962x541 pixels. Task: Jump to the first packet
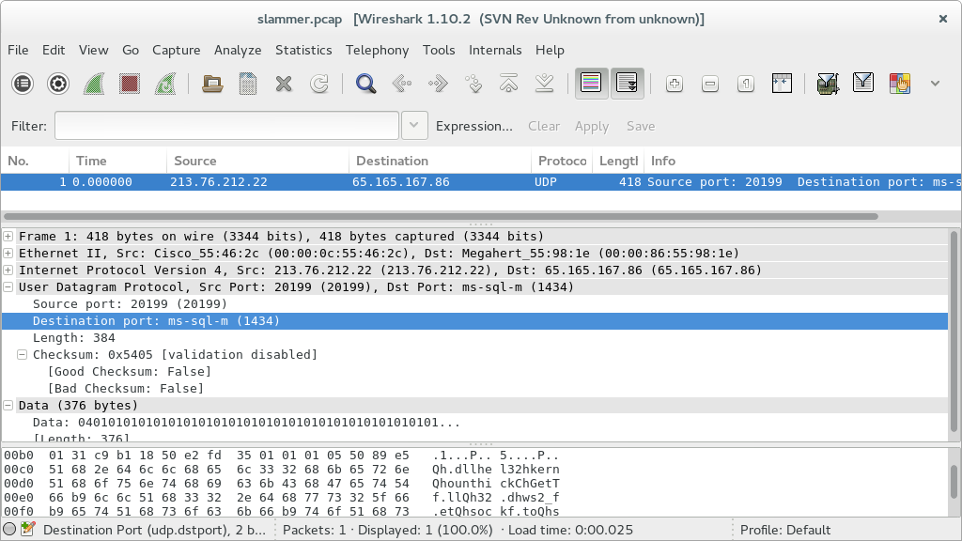click(x=508, y=84)
